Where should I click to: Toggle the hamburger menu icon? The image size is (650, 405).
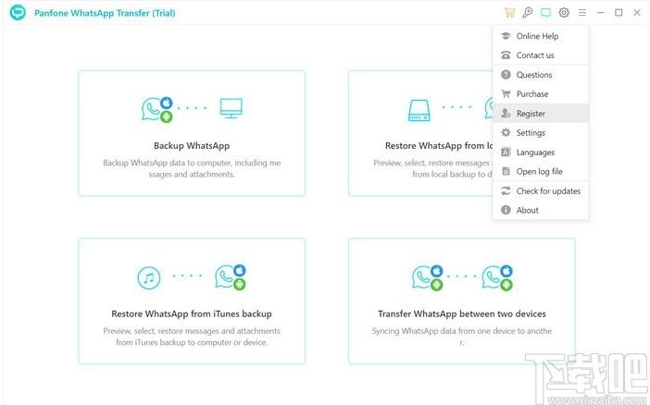(x=582, y=12)
